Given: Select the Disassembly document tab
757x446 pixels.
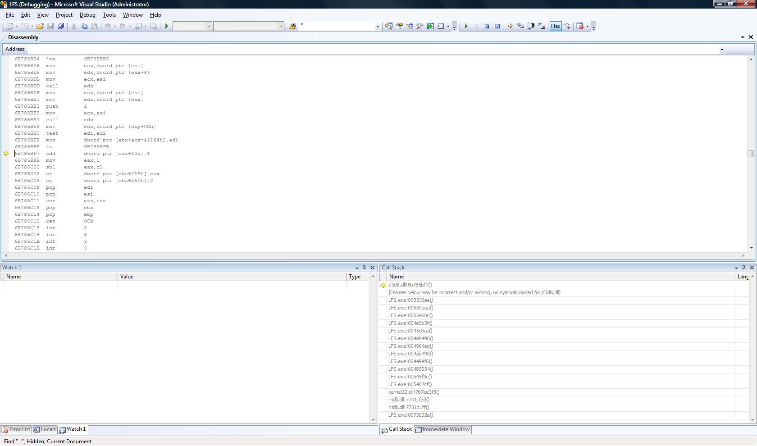Looking at the screenshot, I should click(x=23, y=37).
